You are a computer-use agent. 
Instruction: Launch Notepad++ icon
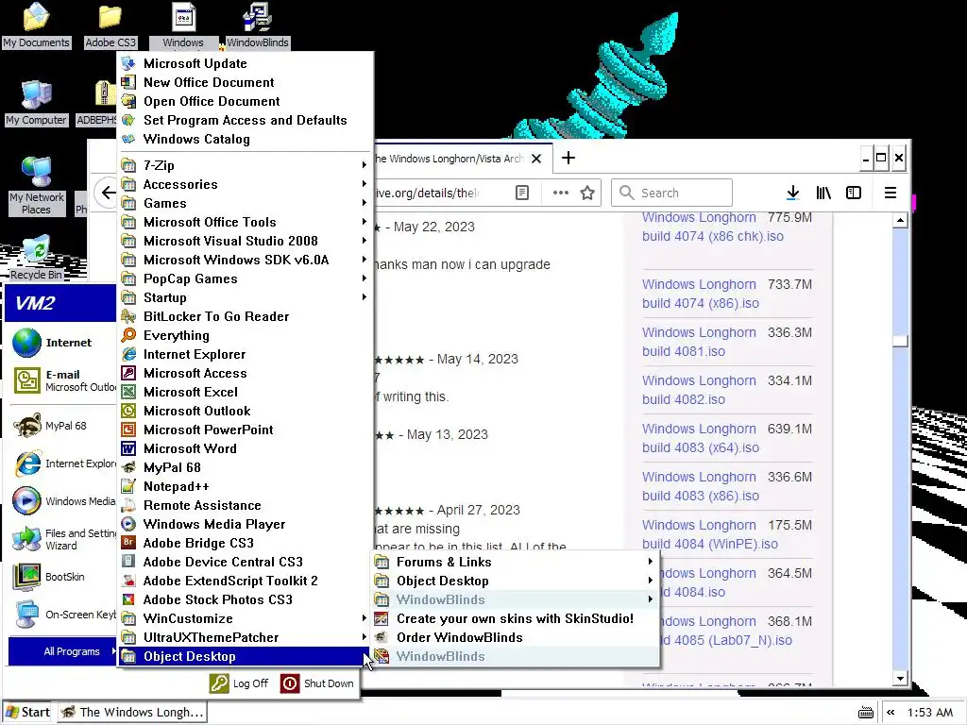tap(128, 486)
